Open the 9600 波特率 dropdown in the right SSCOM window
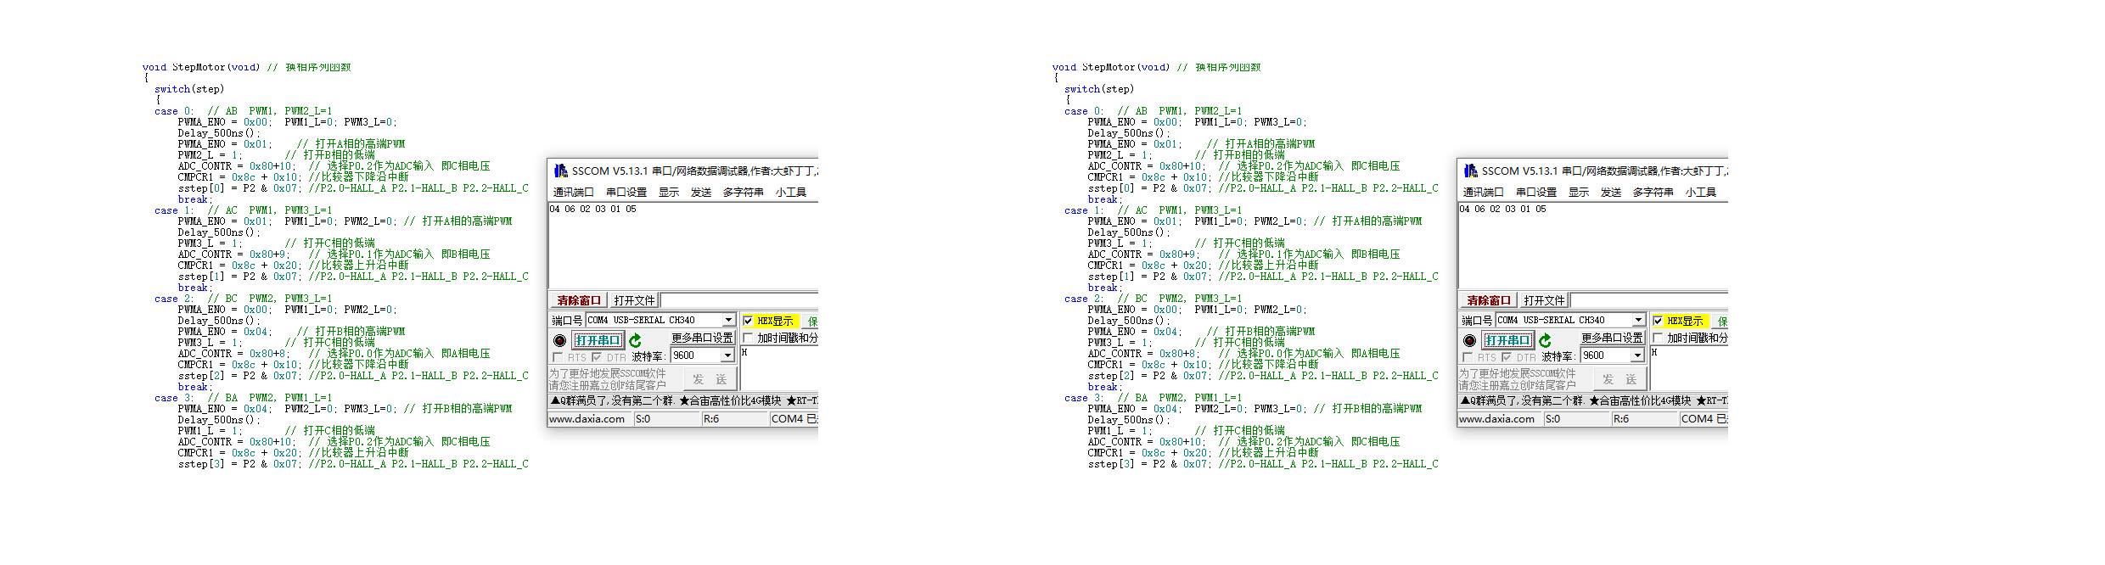 [x=1637, y=355]
